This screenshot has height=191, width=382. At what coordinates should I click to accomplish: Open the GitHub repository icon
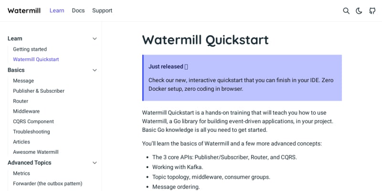click(x=372, y=11)
